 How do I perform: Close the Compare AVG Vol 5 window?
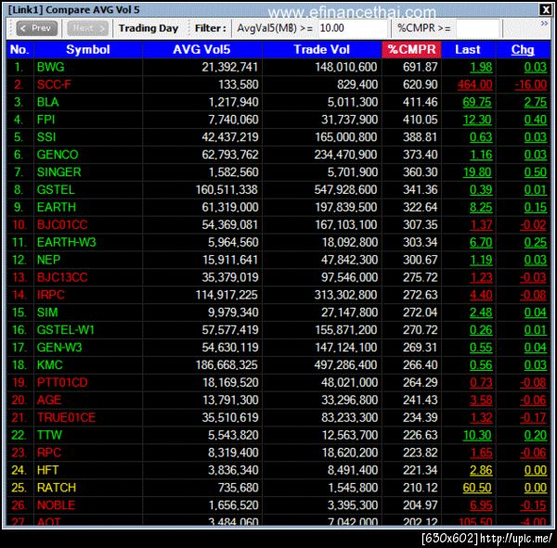545,9
